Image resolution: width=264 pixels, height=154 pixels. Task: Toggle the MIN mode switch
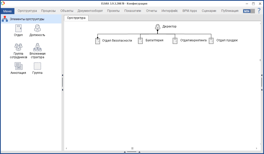pos(249,11)
